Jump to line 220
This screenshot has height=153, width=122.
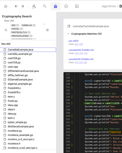(85, 62)
